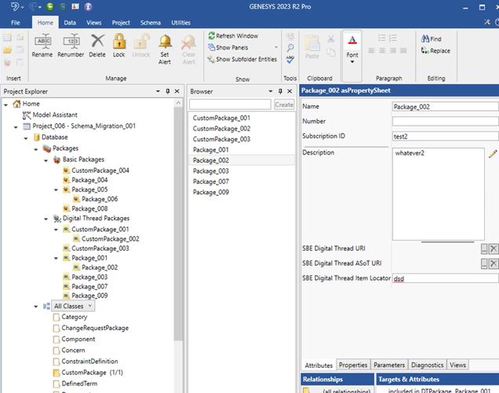
Task: Collapse the Basic Packages tree node
Action: coord(46,160)
